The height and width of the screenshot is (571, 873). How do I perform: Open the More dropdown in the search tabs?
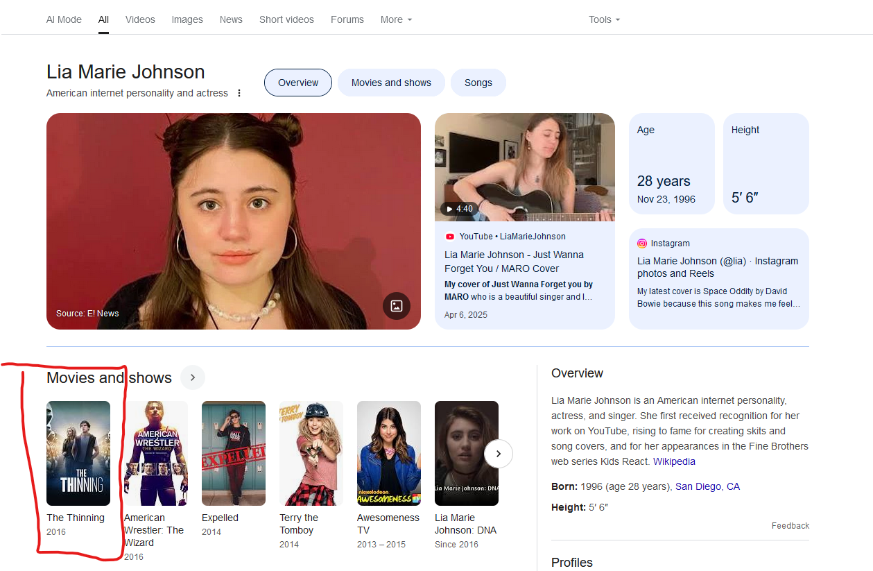tap(397, 19)
